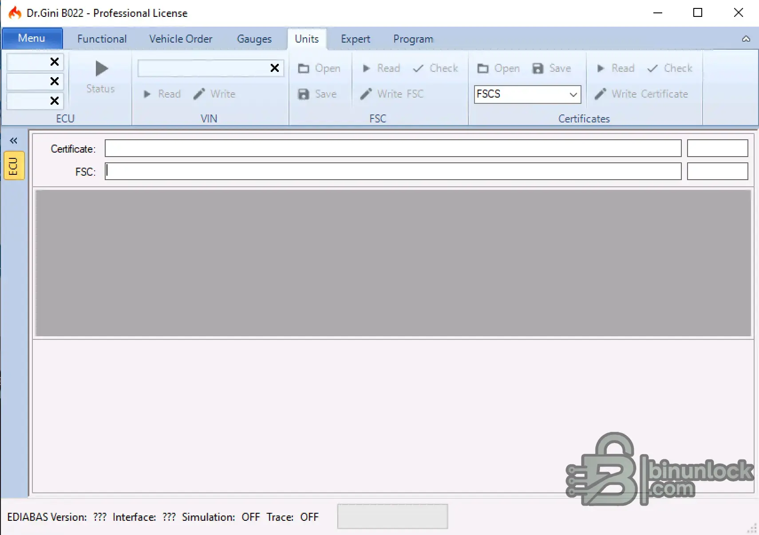Click the status bar progress box
This screenshot has width=759, height=535.
click(392, 516)
